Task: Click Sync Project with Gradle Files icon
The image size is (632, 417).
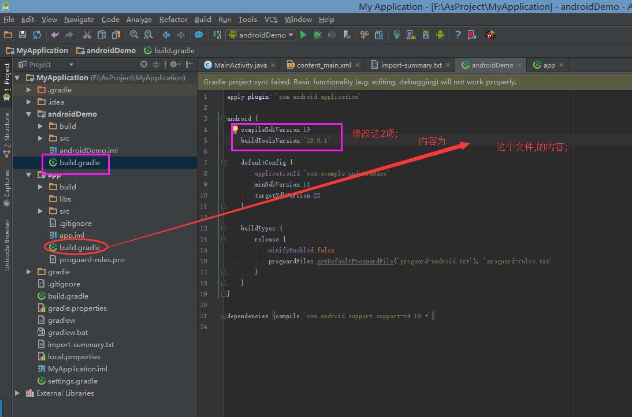Action: pyautogui.click(x=397, y=35)
